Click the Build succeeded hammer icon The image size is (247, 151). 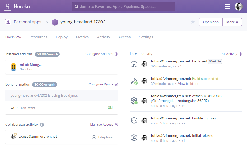coord(134,81)
